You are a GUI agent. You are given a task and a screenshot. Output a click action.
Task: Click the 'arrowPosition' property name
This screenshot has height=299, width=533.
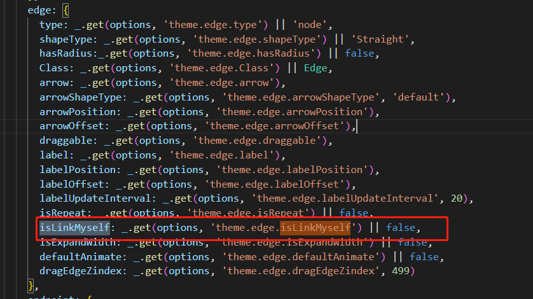pos(78,112)
